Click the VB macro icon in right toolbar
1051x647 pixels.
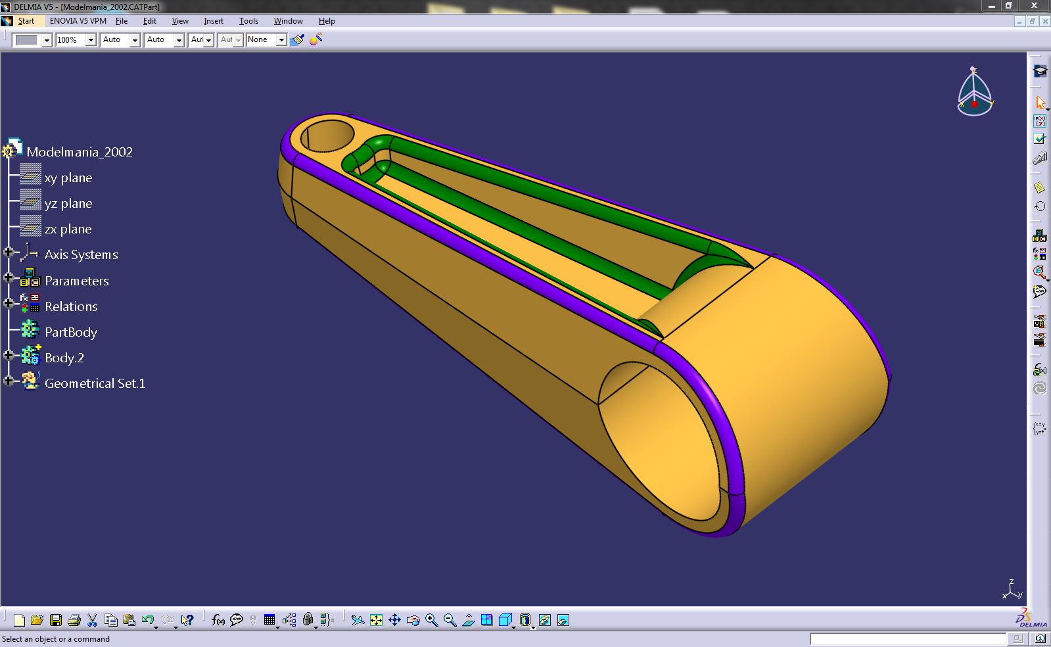coord(1040,322)
